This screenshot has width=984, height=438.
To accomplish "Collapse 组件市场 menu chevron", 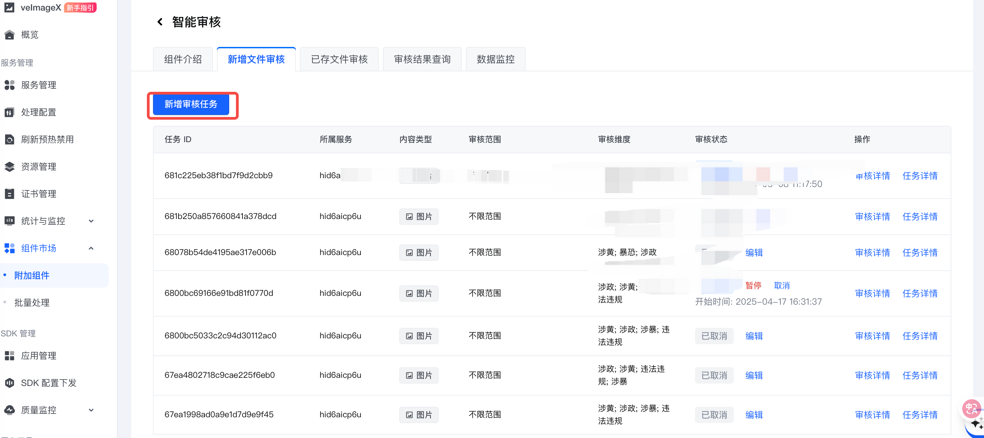I will [91, 249].
